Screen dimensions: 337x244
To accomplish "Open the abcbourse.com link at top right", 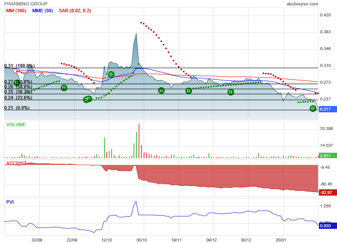I will click(302, 4).
